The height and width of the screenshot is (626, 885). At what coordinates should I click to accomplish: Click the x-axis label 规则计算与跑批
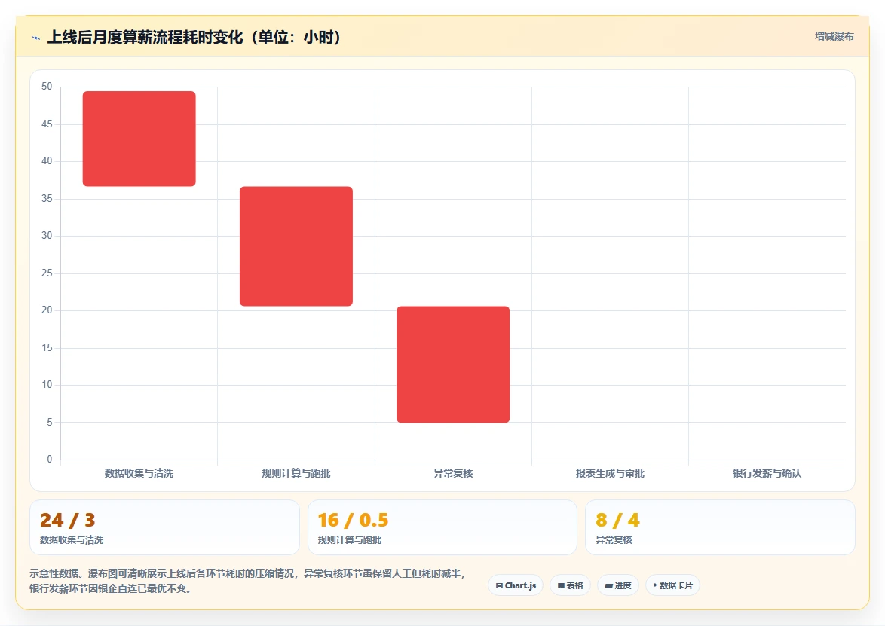click(296, 473)
